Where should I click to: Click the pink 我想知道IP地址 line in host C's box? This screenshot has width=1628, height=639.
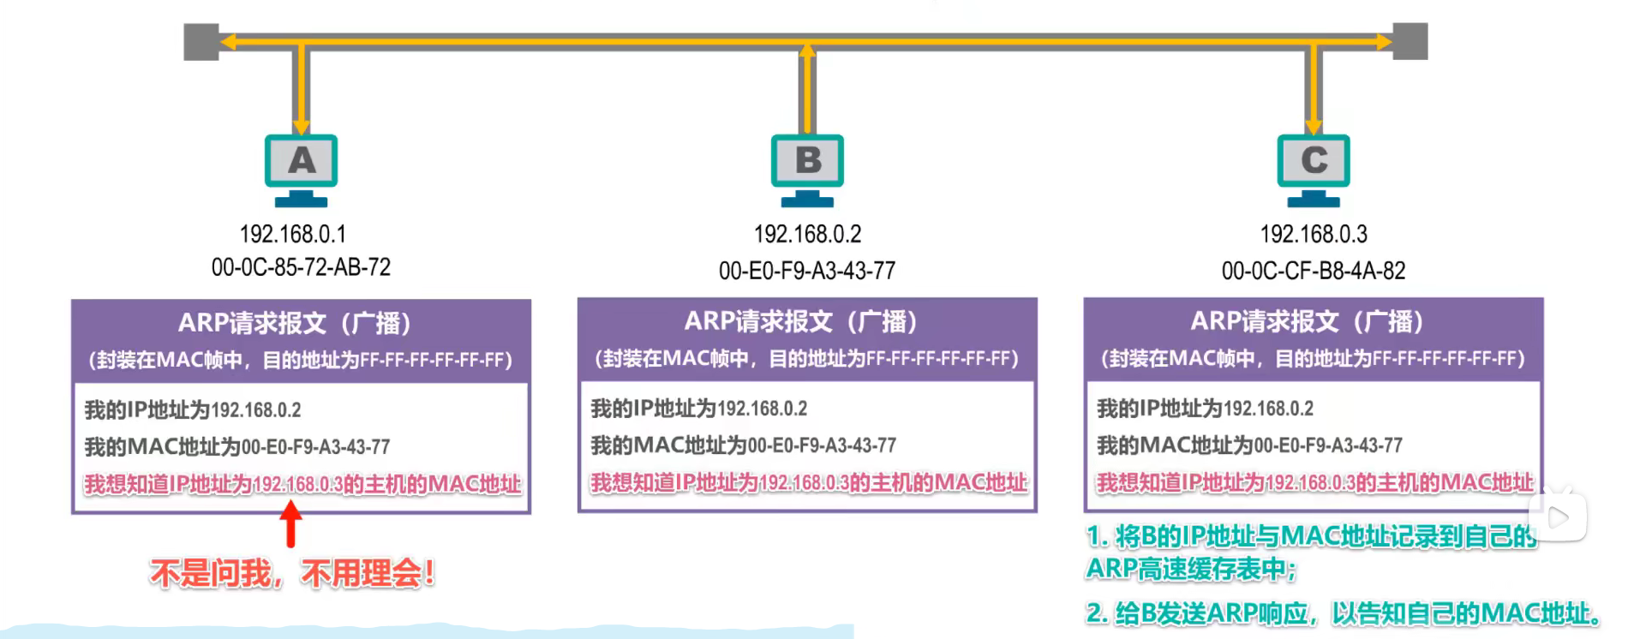[x=1315, y=482]
